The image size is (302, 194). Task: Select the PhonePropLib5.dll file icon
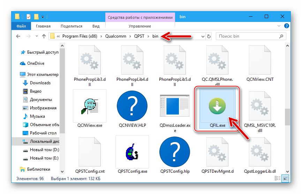[175, 60]
